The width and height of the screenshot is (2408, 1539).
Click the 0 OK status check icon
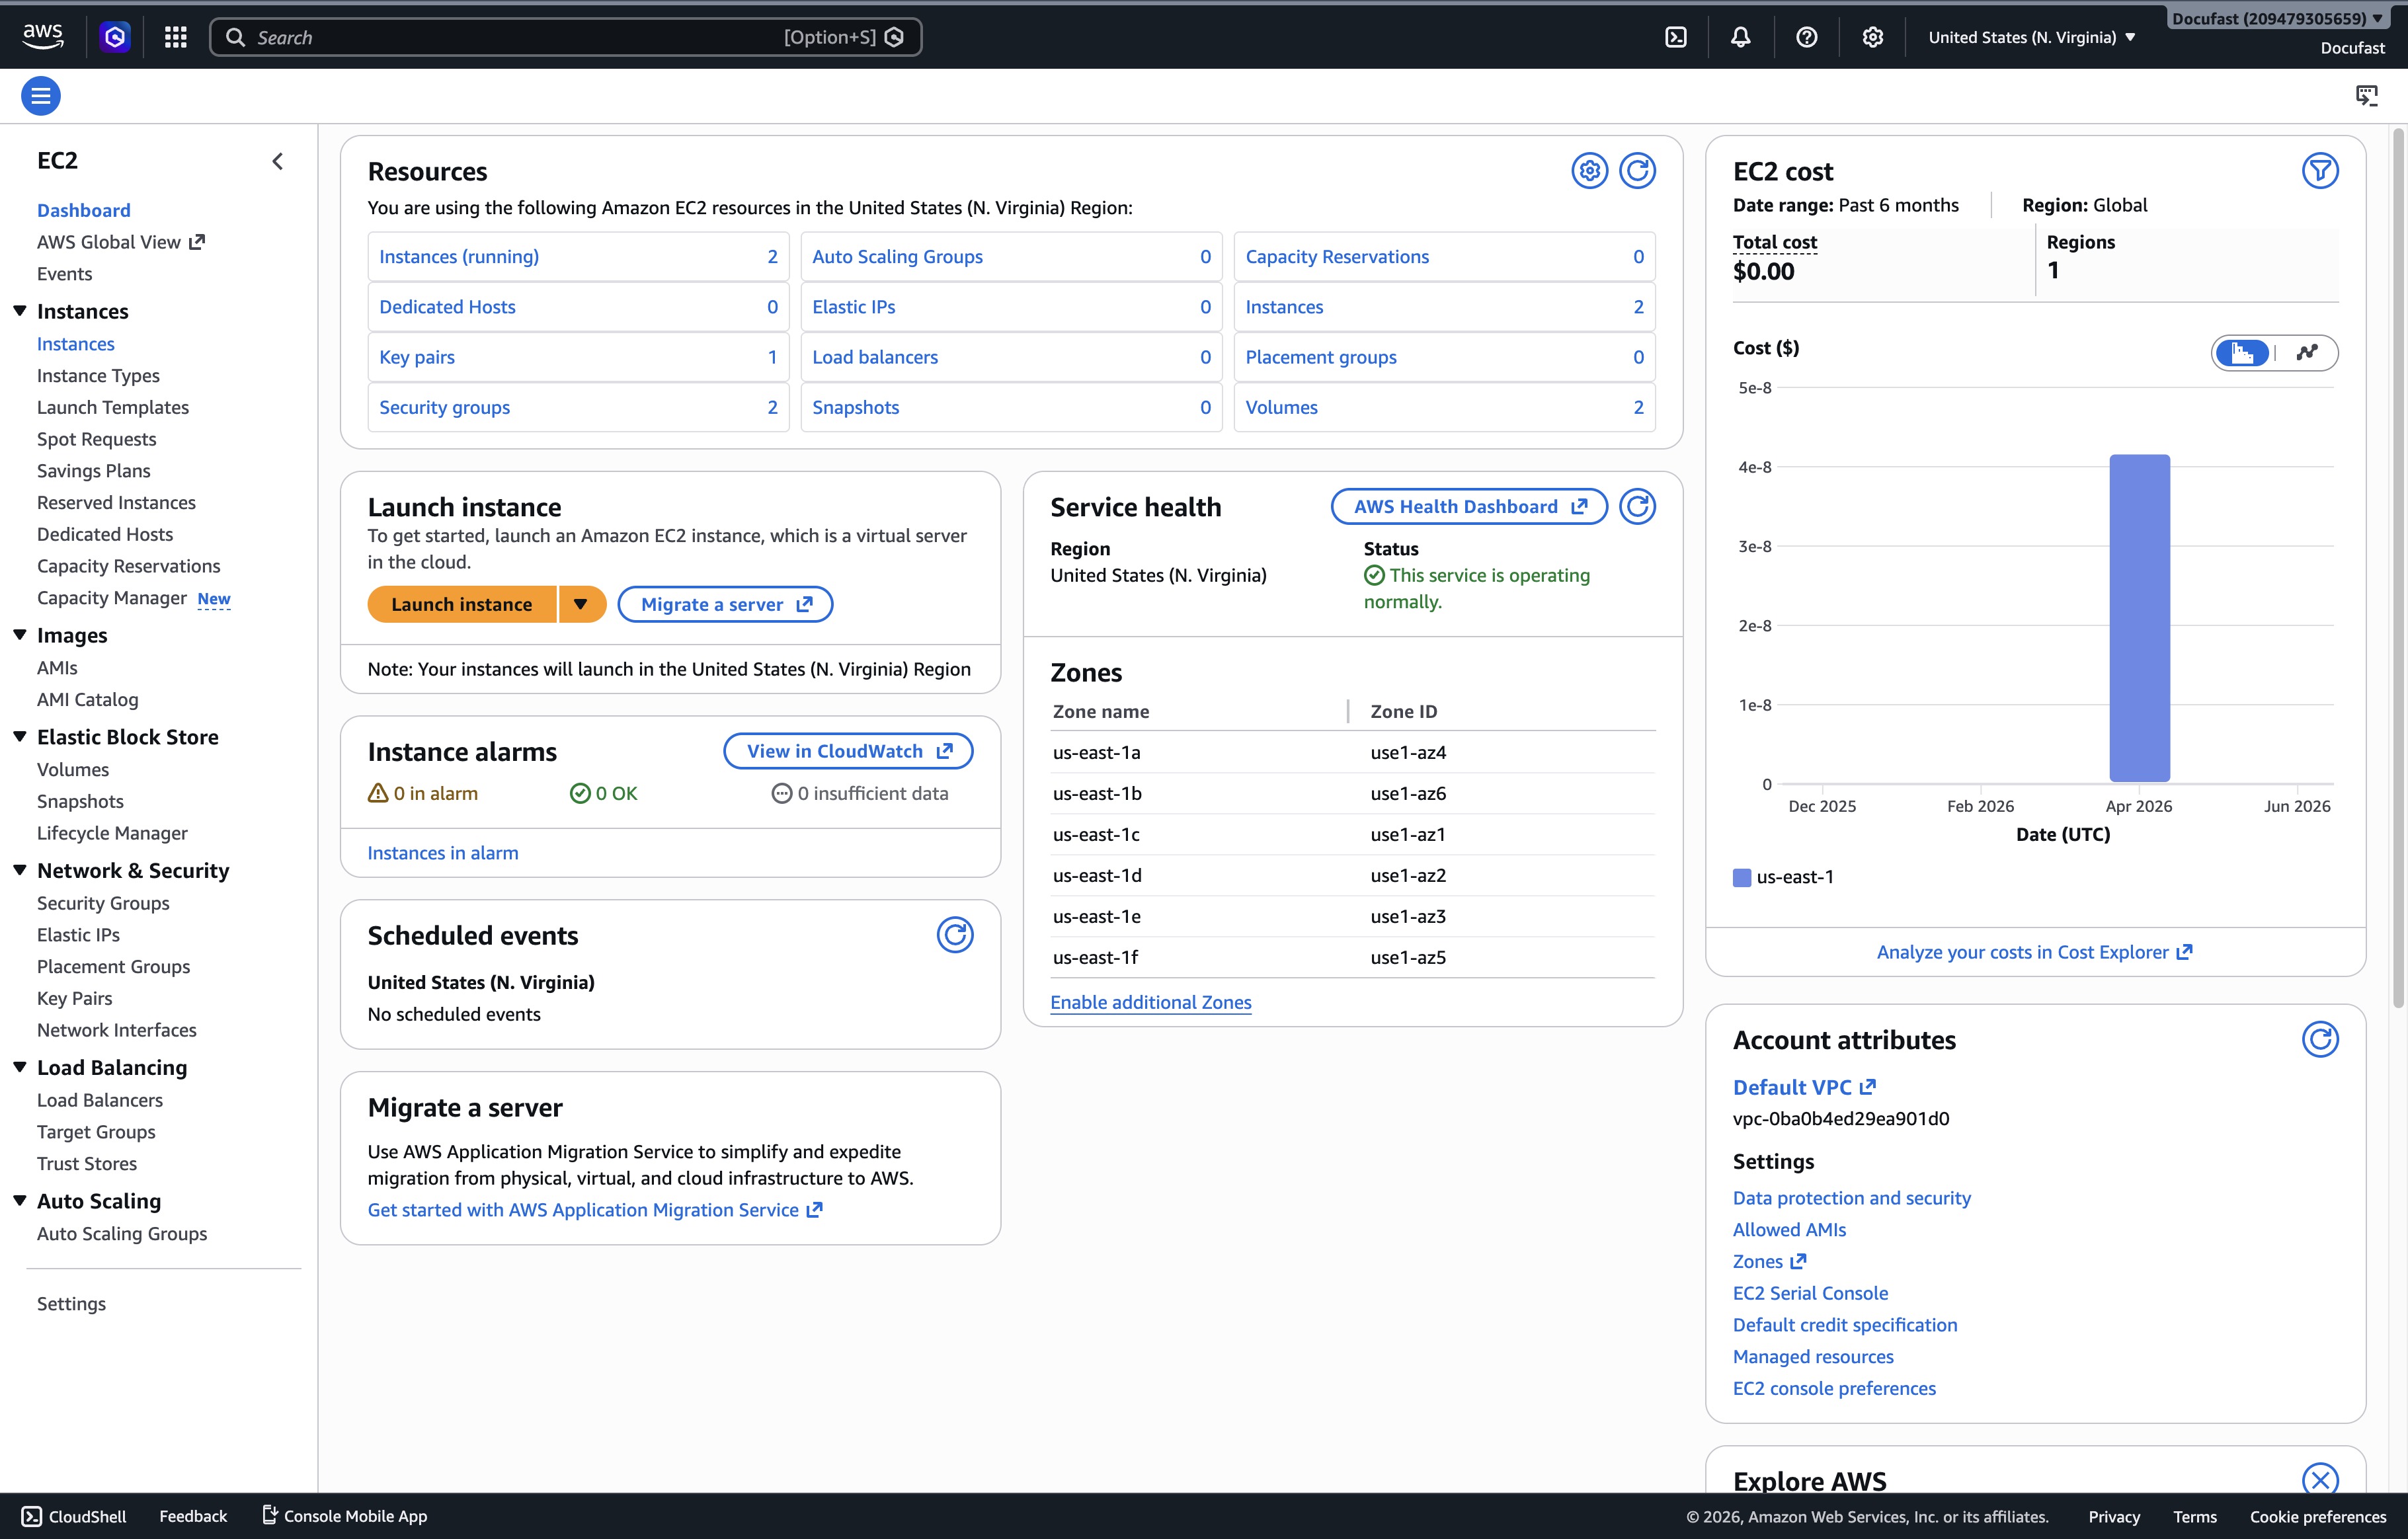[x=580, y=793]
